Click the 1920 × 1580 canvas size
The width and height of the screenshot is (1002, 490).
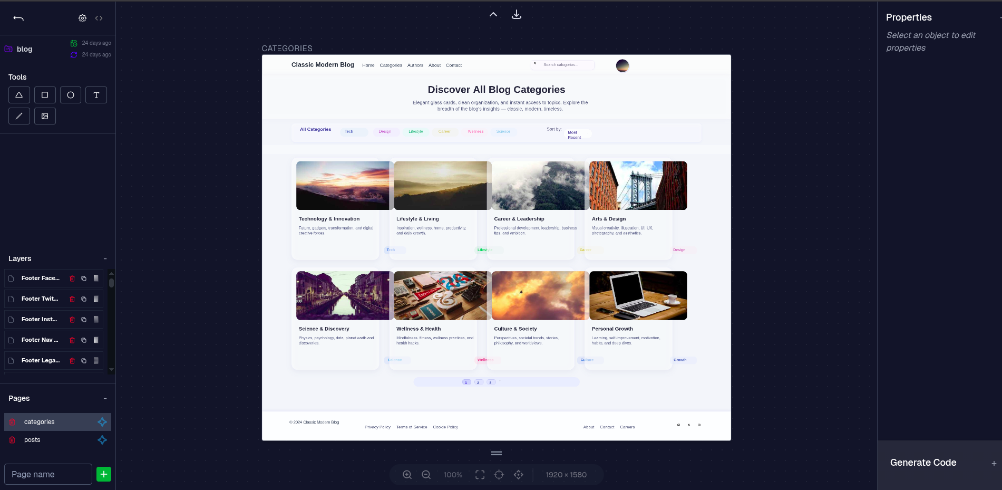[566, 475]
